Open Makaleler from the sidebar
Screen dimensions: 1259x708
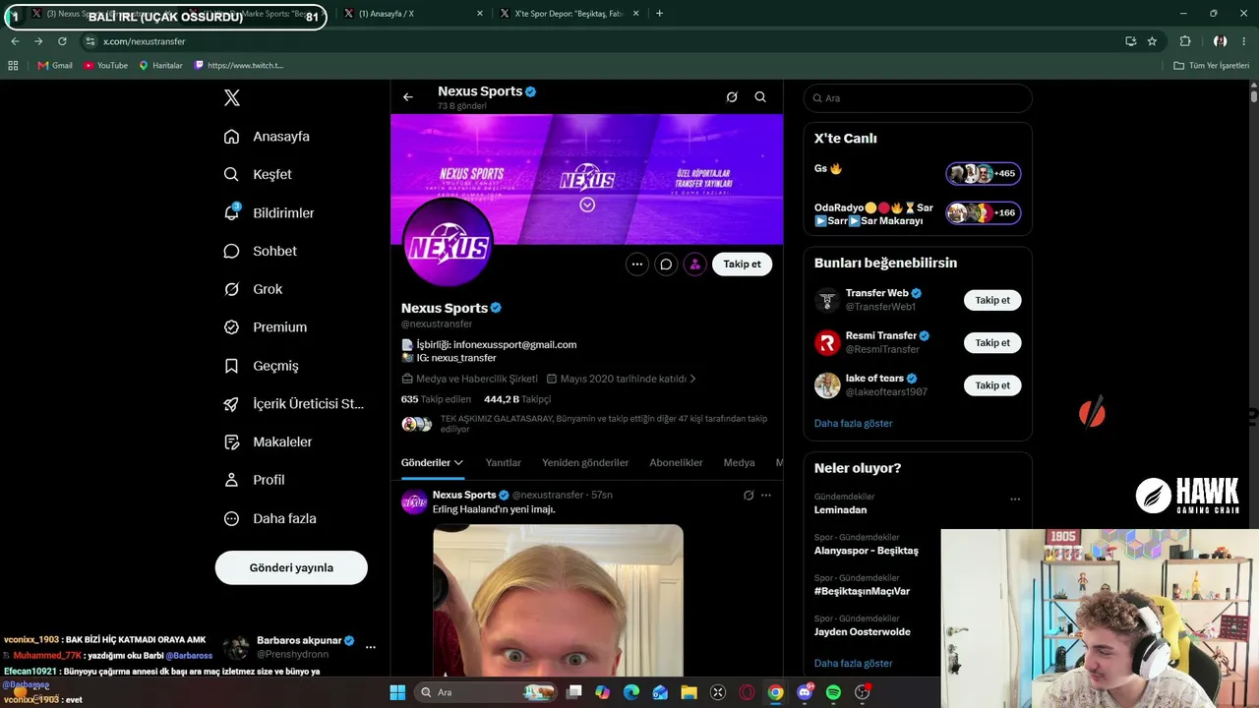268,442
